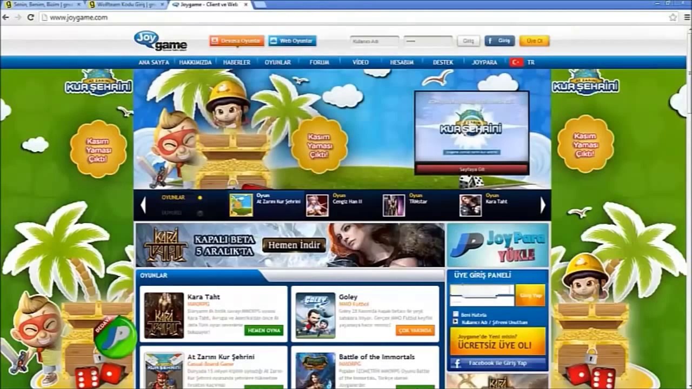The image size is (692, 389).
Task: Click the Kasım Yaması Çıktı badge in the banner
Action: [319, 146]
